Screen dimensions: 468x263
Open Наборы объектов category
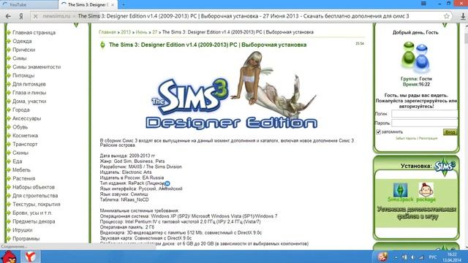pyautogui.click(x=34, y=187)
